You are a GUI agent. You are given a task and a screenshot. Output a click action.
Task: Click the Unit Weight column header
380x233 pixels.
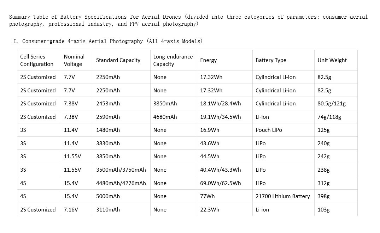click(x=336, y=60)
